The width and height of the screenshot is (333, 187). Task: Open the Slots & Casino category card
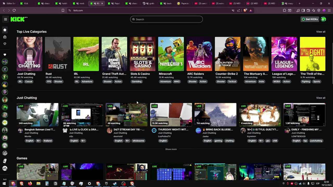[x=143, y=54]
